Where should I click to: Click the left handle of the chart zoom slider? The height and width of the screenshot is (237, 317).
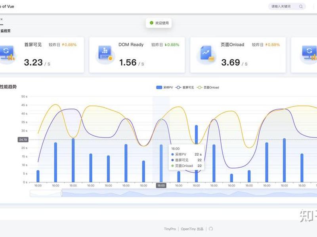click(x=62, y=194)
